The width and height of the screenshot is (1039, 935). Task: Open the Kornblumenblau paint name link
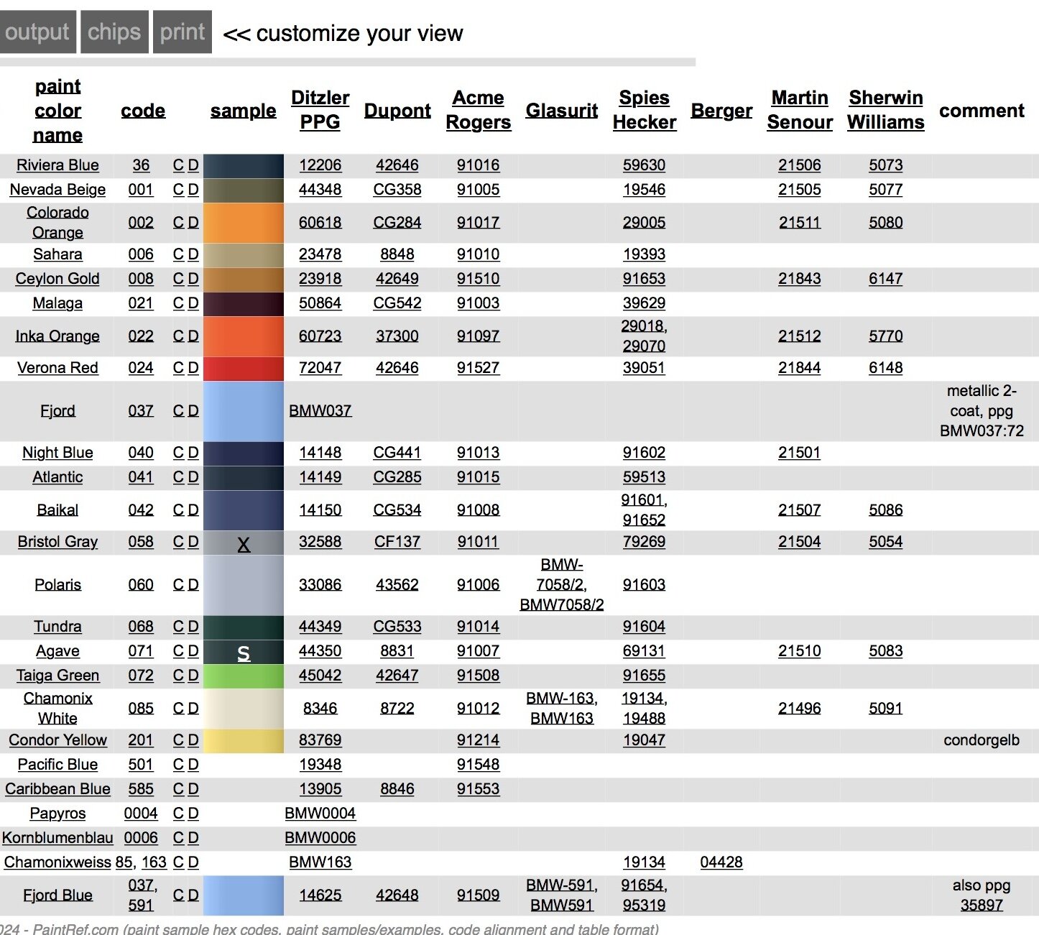click(x=57, y=838)
